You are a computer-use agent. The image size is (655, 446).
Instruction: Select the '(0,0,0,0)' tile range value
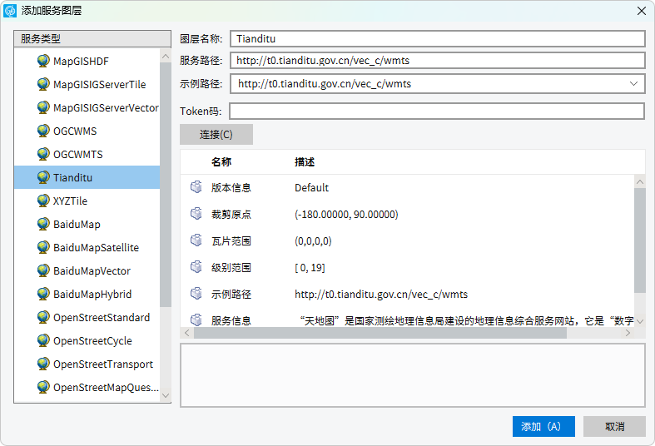[x=313, y=241]
